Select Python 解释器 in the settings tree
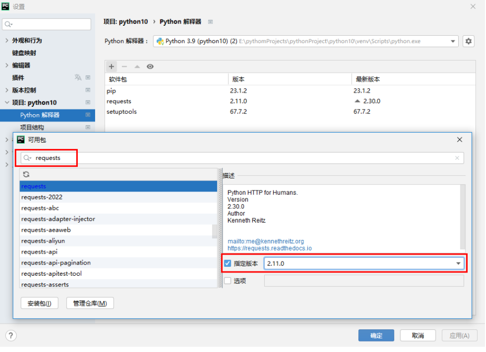This screenshot has width=486, height=352. (47, 115)
